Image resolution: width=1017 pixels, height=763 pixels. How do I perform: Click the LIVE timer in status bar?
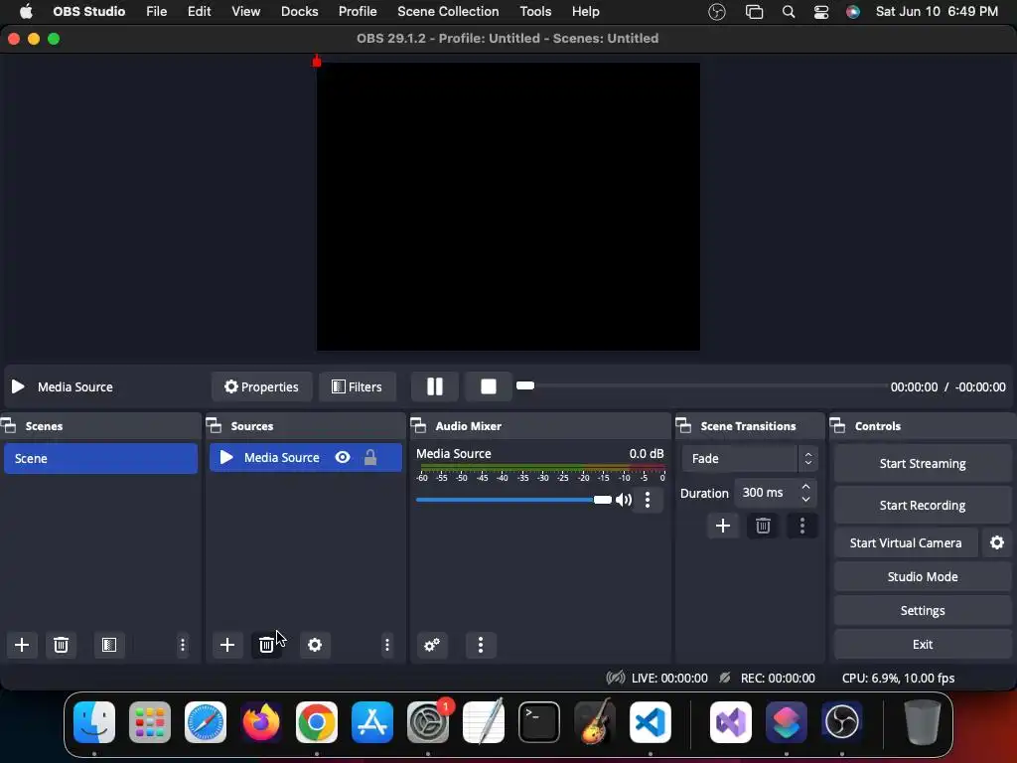(669, 678)
